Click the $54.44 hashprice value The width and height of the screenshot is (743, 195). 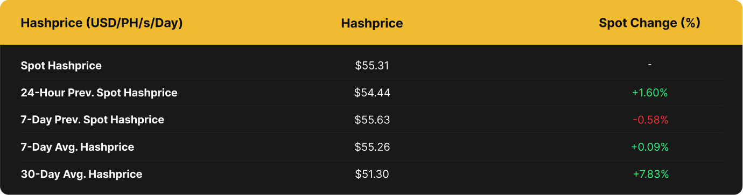pyautogui.click(x=371, y=93)
